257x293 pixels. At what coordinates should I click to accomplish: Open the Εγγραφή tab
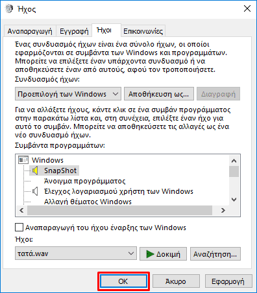point(74,31)
